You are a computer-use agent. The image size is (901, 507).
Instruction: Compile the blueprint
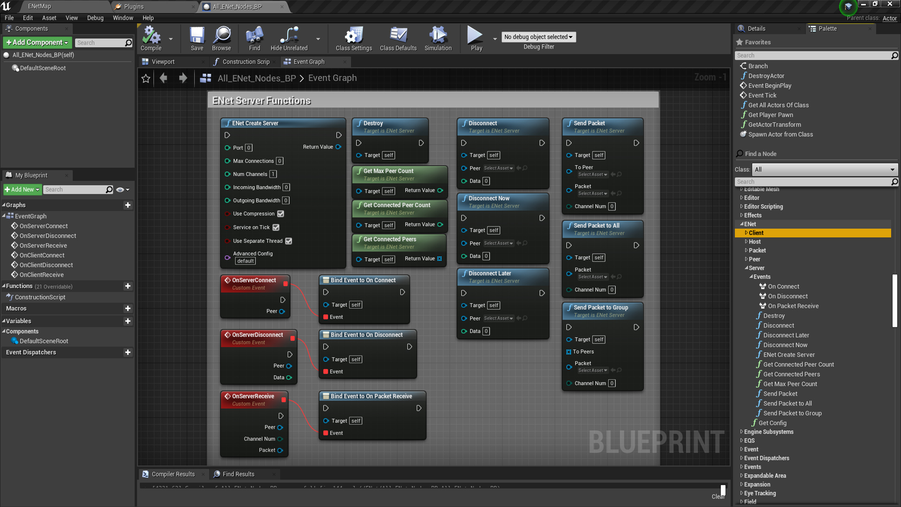click(x=151, y=38)
